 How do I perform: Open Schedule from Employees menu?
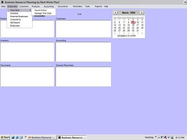point(14,13)
